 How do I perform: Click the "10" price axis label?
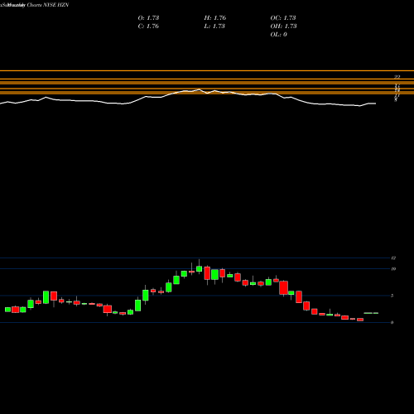click(x=393, y=268)
